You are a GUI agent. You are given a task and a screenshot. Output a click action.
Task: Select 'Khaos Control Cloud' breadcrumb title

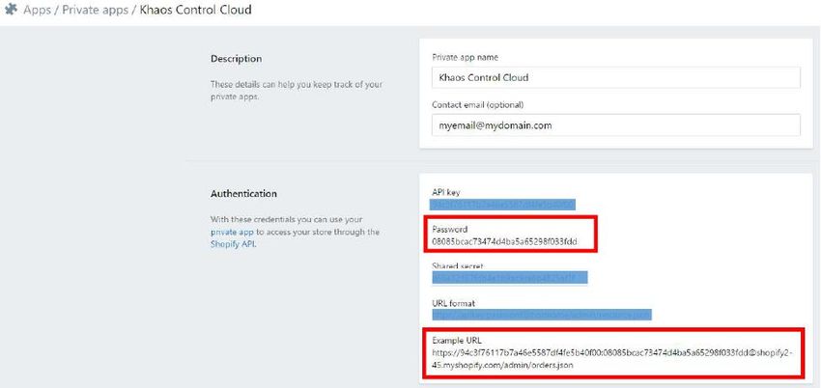[x=195, y=10]
